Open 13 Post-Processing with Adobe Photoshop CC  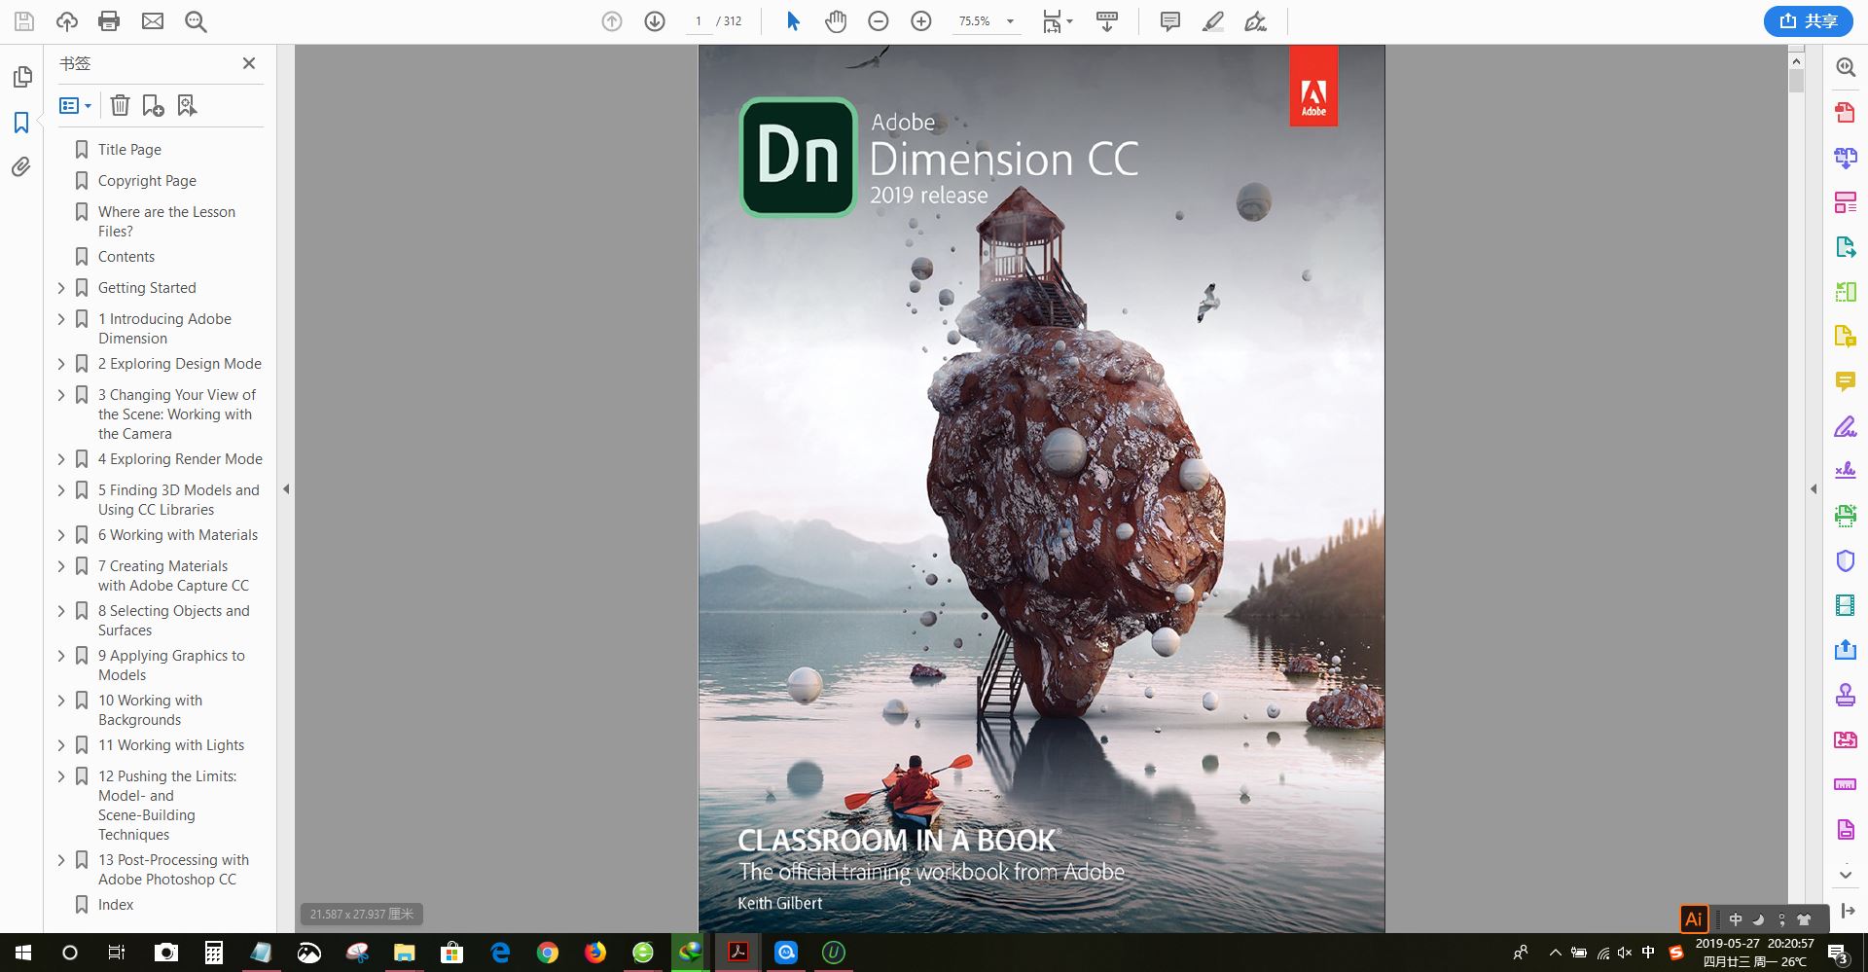coord(173,870)
